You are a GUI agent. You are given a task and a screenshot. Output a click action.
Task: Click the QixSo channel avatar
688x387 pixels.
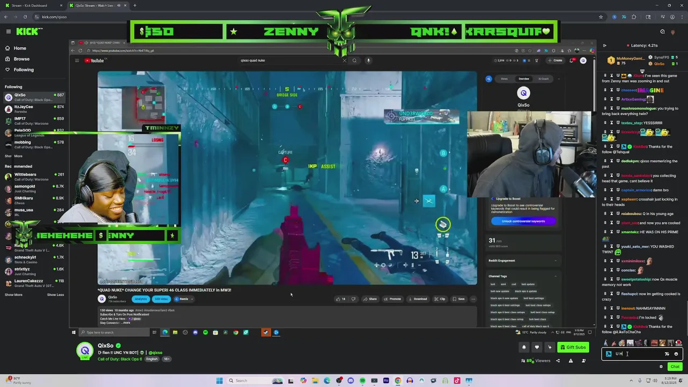(x=85, y=351)
